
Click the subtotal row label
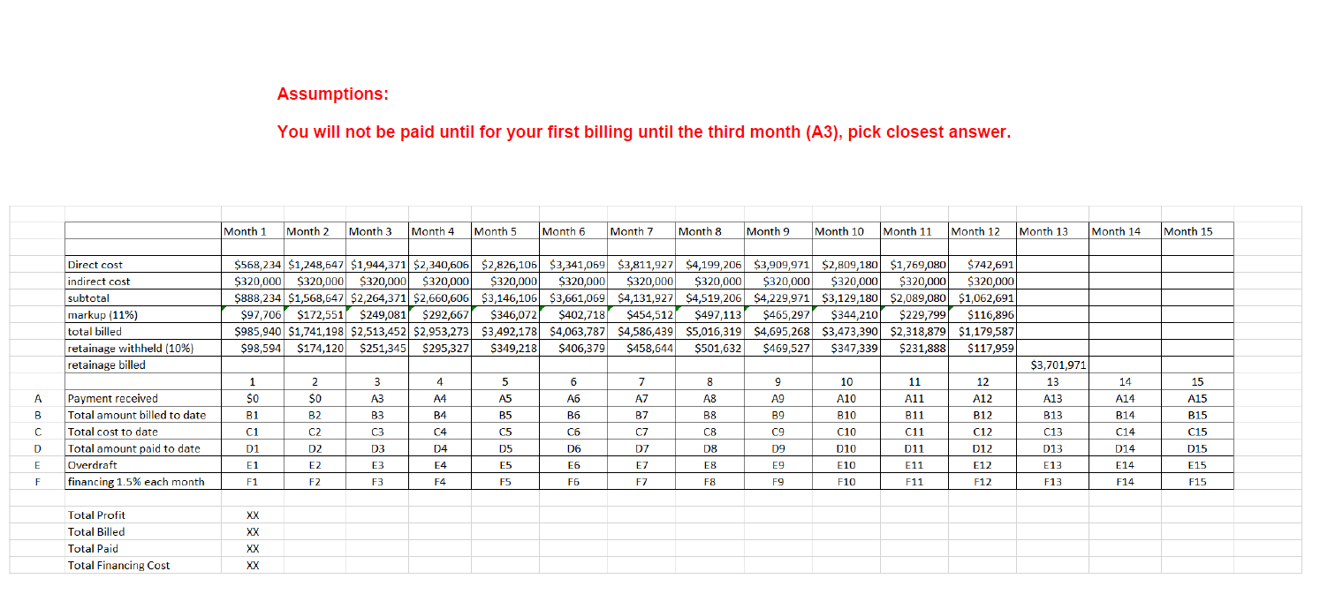(x=85, y=297)
